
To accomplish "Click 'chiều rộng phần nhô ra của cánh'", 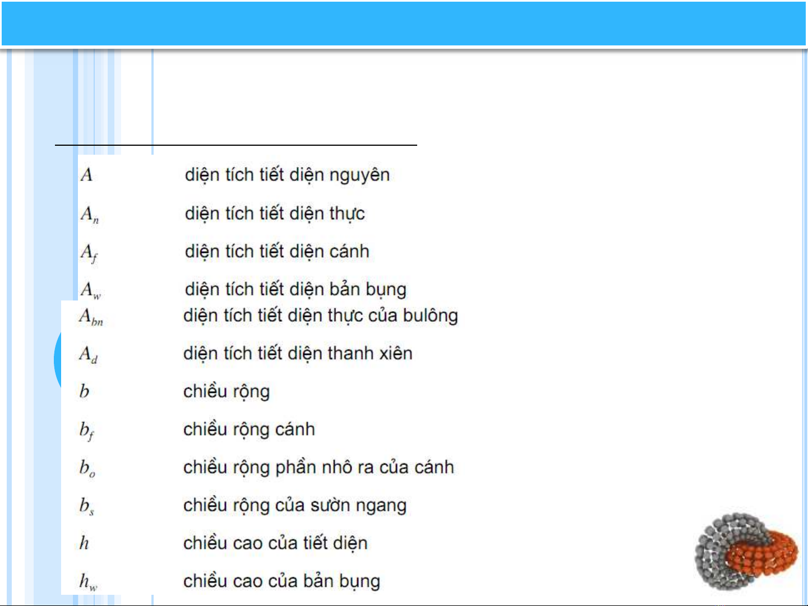I will point(318,468).
